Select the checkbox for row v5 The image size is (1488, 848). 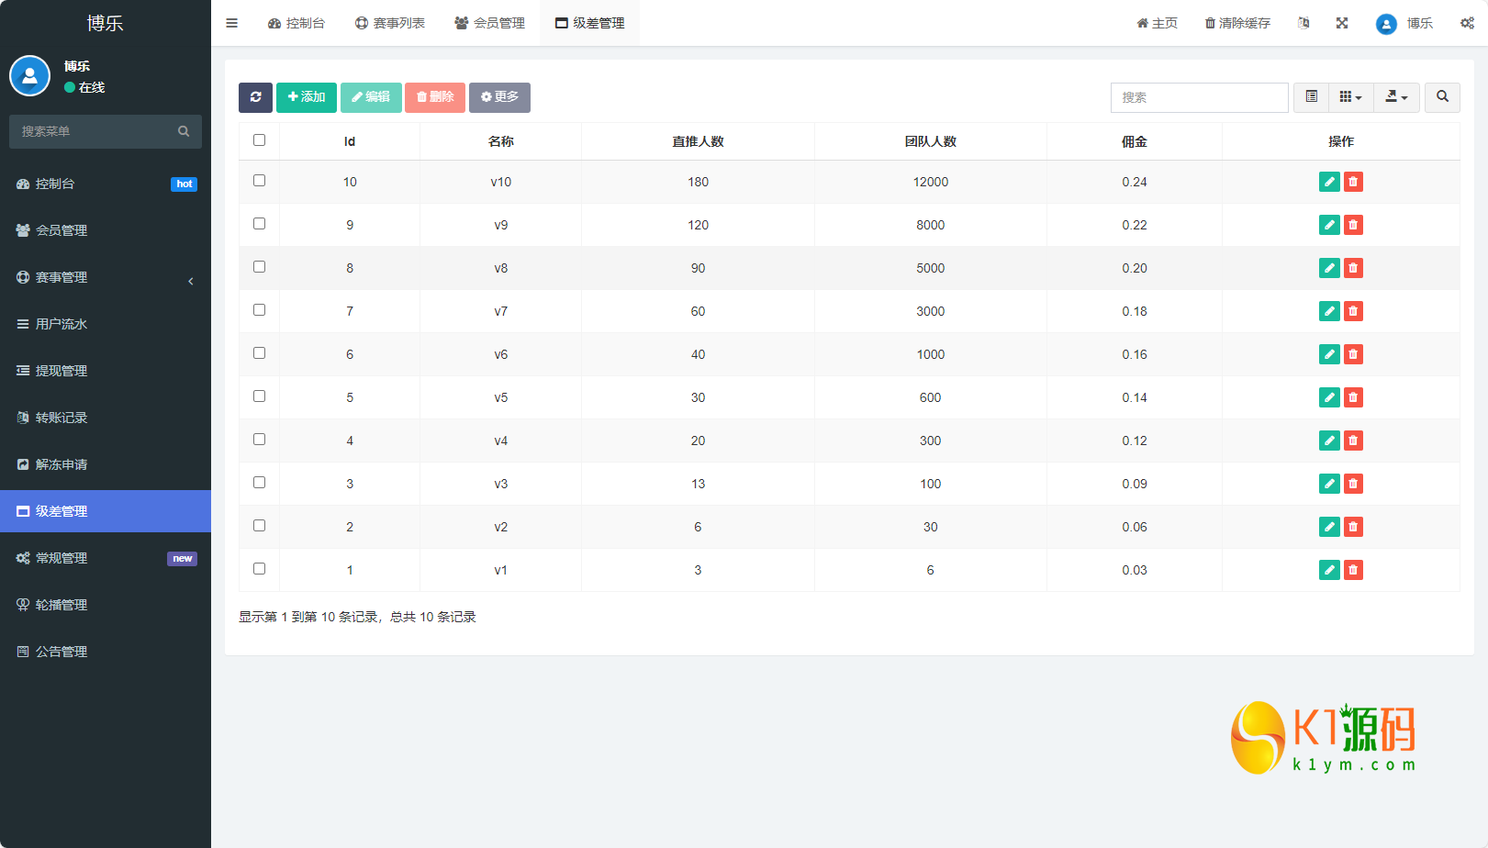pyautogui.click(x=259, y=396)
